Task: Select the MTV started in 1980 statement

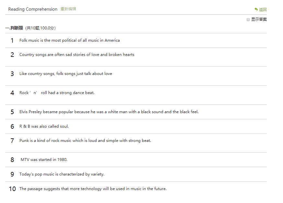Action: point(44,160)
